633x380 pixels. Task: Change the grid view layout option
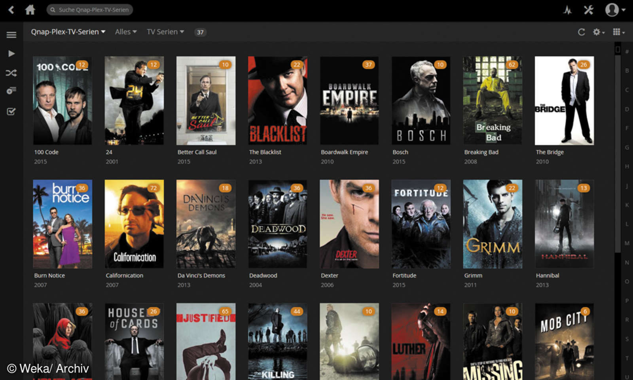point(618,32)
